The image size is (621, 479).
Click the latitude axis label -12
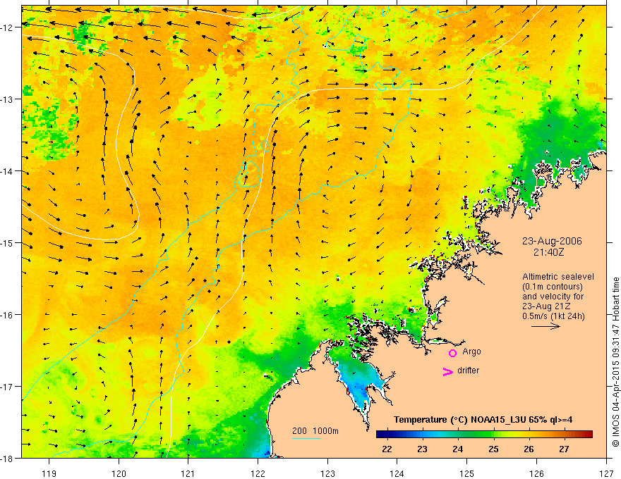pyautogui.click(x=7, y=27)
